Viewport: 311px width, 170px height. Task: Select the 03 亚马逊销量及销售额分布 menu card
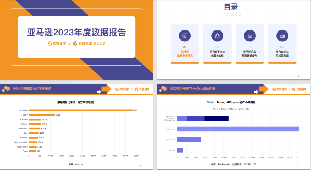pos(250,43)
